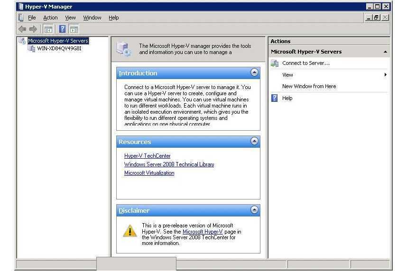
Task: Click the WIN-XD84QV49G8I server icon
Action: tap(32, 48)
